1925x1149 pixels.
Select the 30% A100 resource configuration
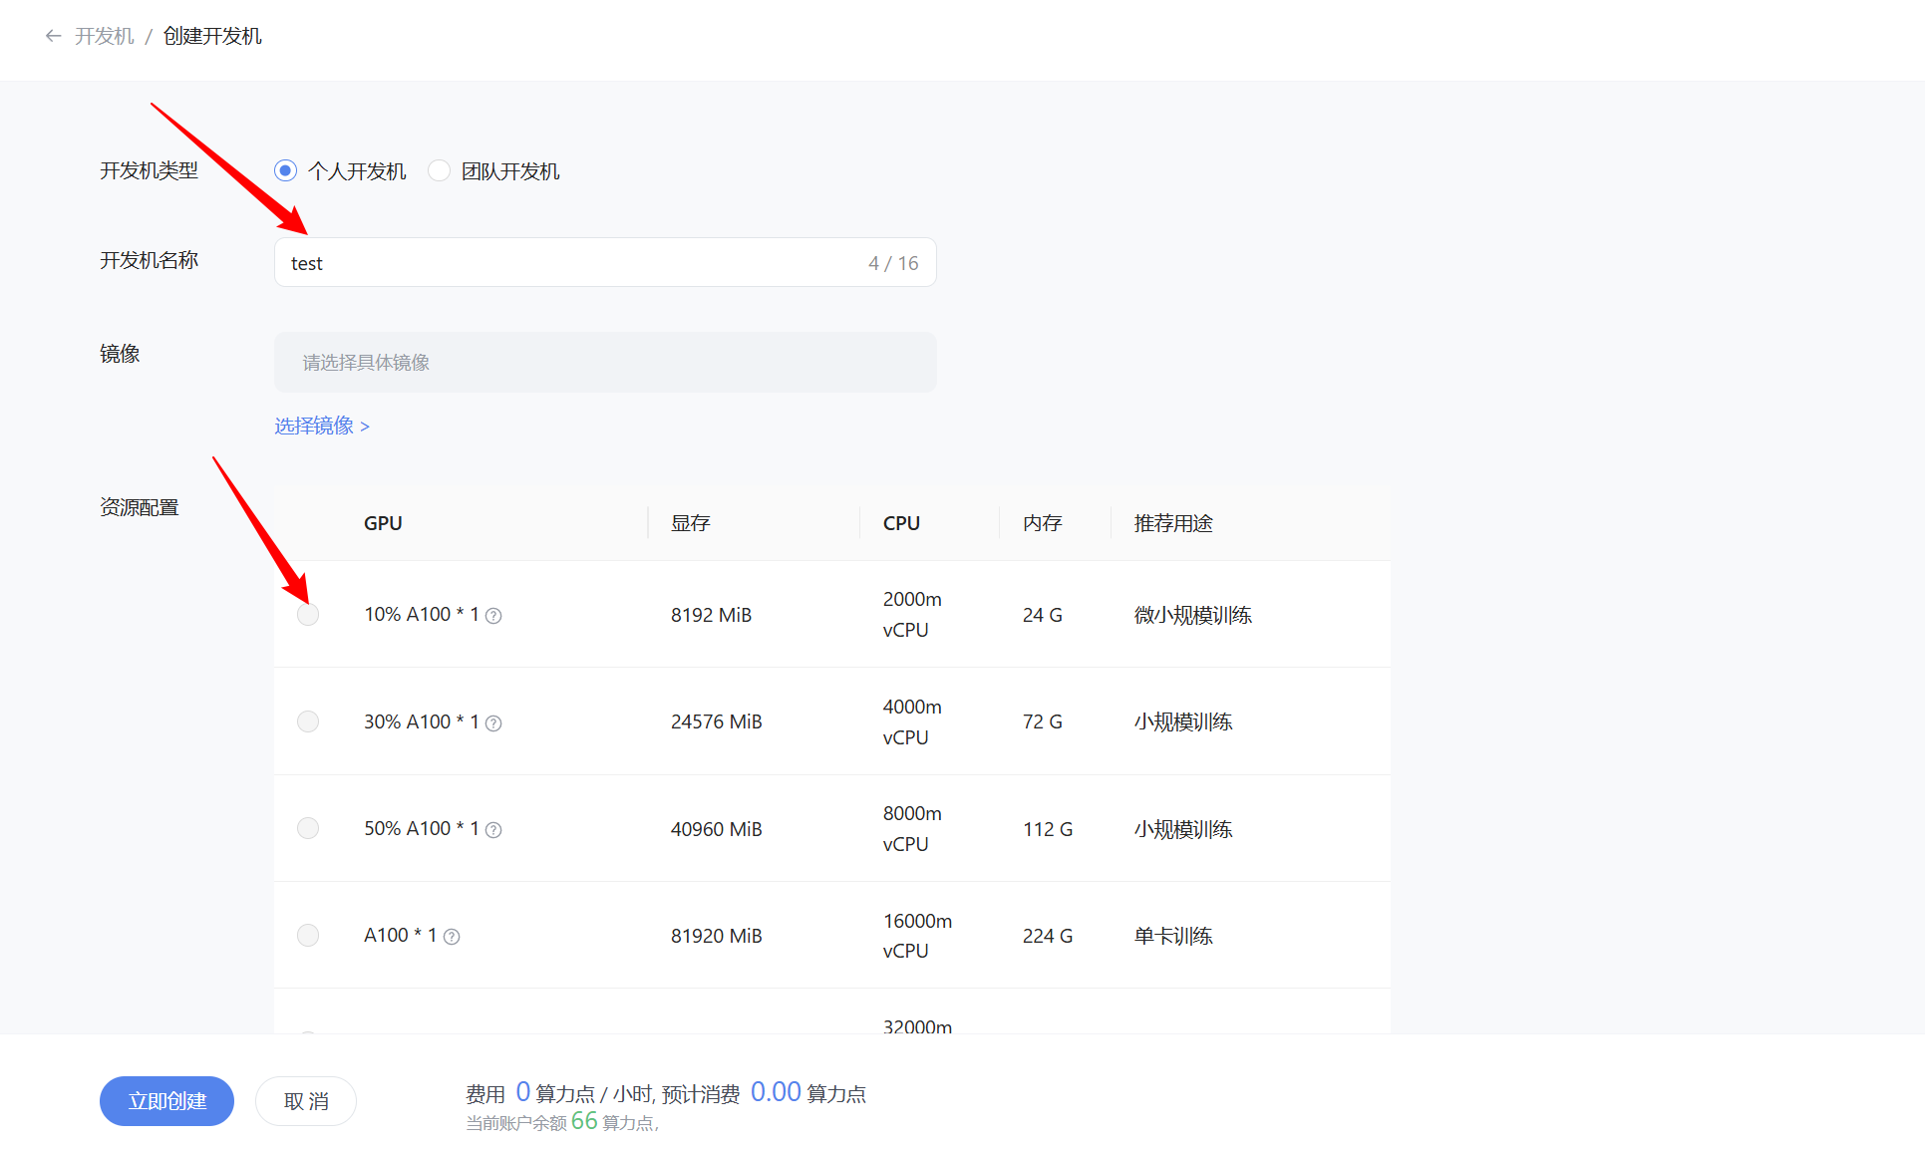tap(308, 721)
